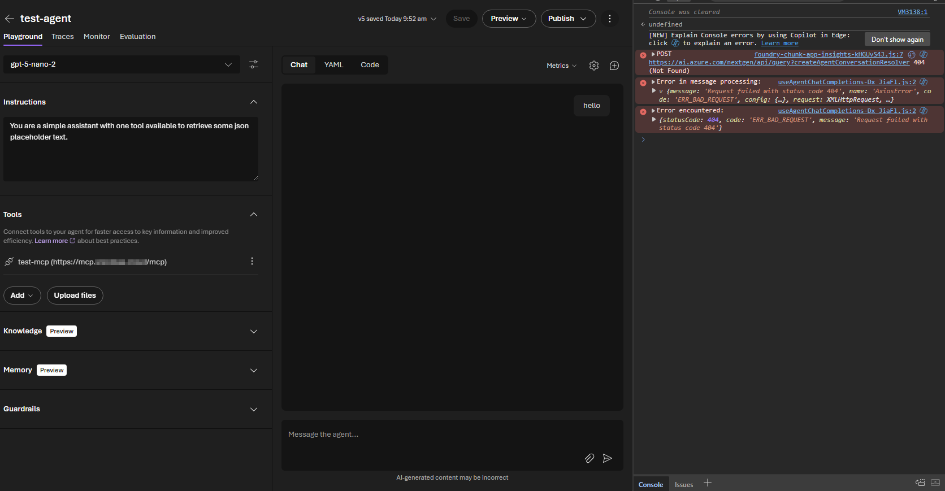Open test-mcp tool options three-dot menu
The image size is (945, 491).
pyautogui.click(x=252, y=261)
